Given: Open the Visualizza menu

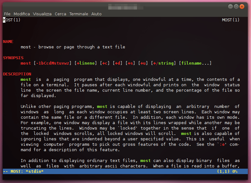Looking at the screenshot, I should [x=42, y=14].
